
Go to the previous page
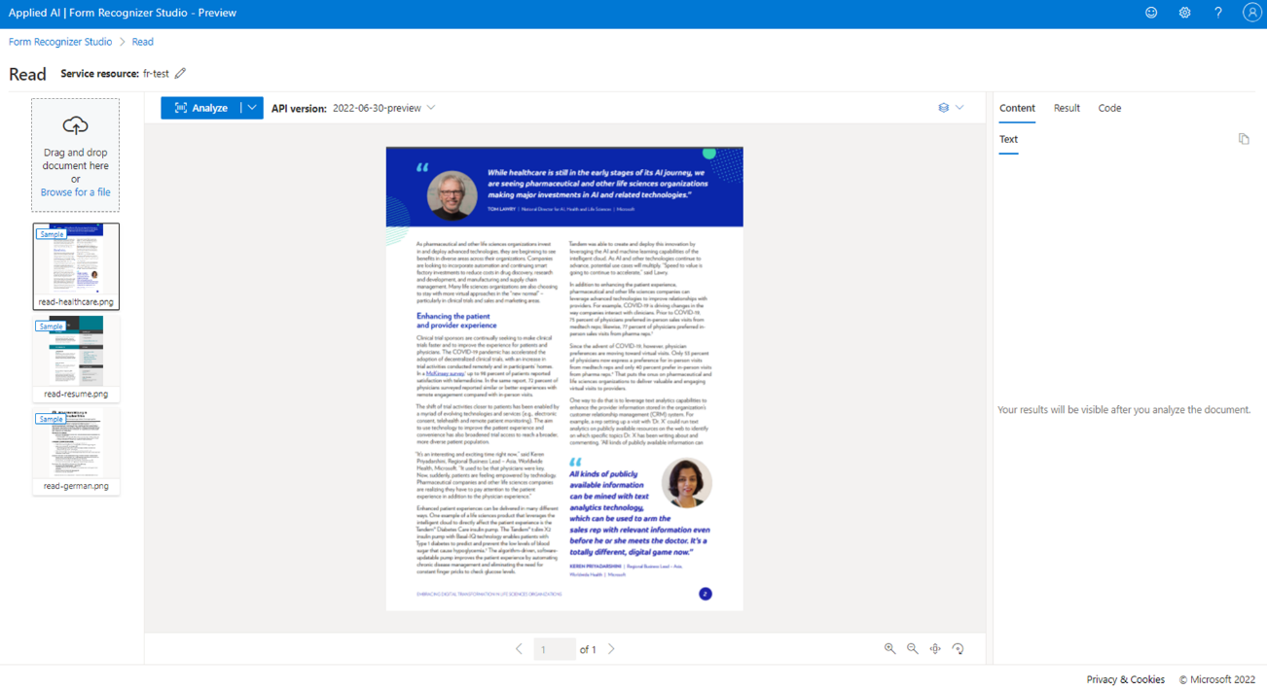click(x=519, y=649)
